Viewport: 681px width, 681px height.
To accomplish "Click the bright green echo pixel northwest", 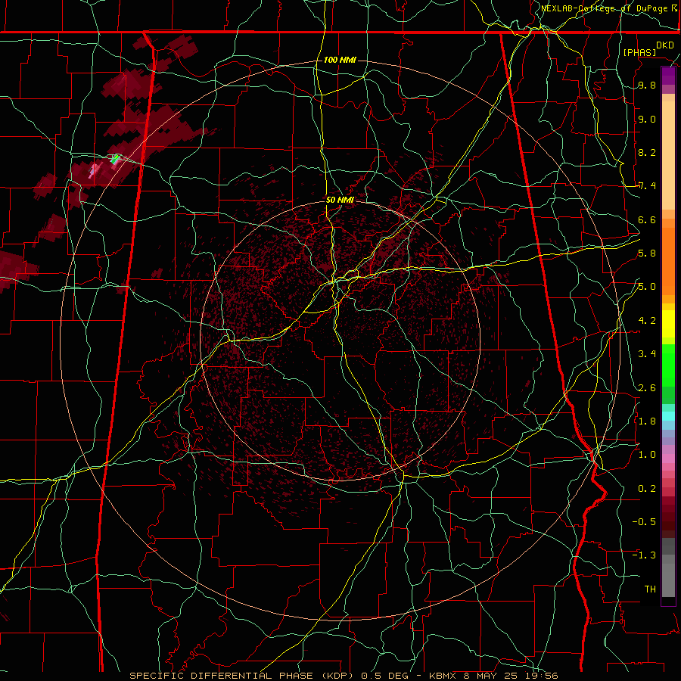I will coord(115,159).
